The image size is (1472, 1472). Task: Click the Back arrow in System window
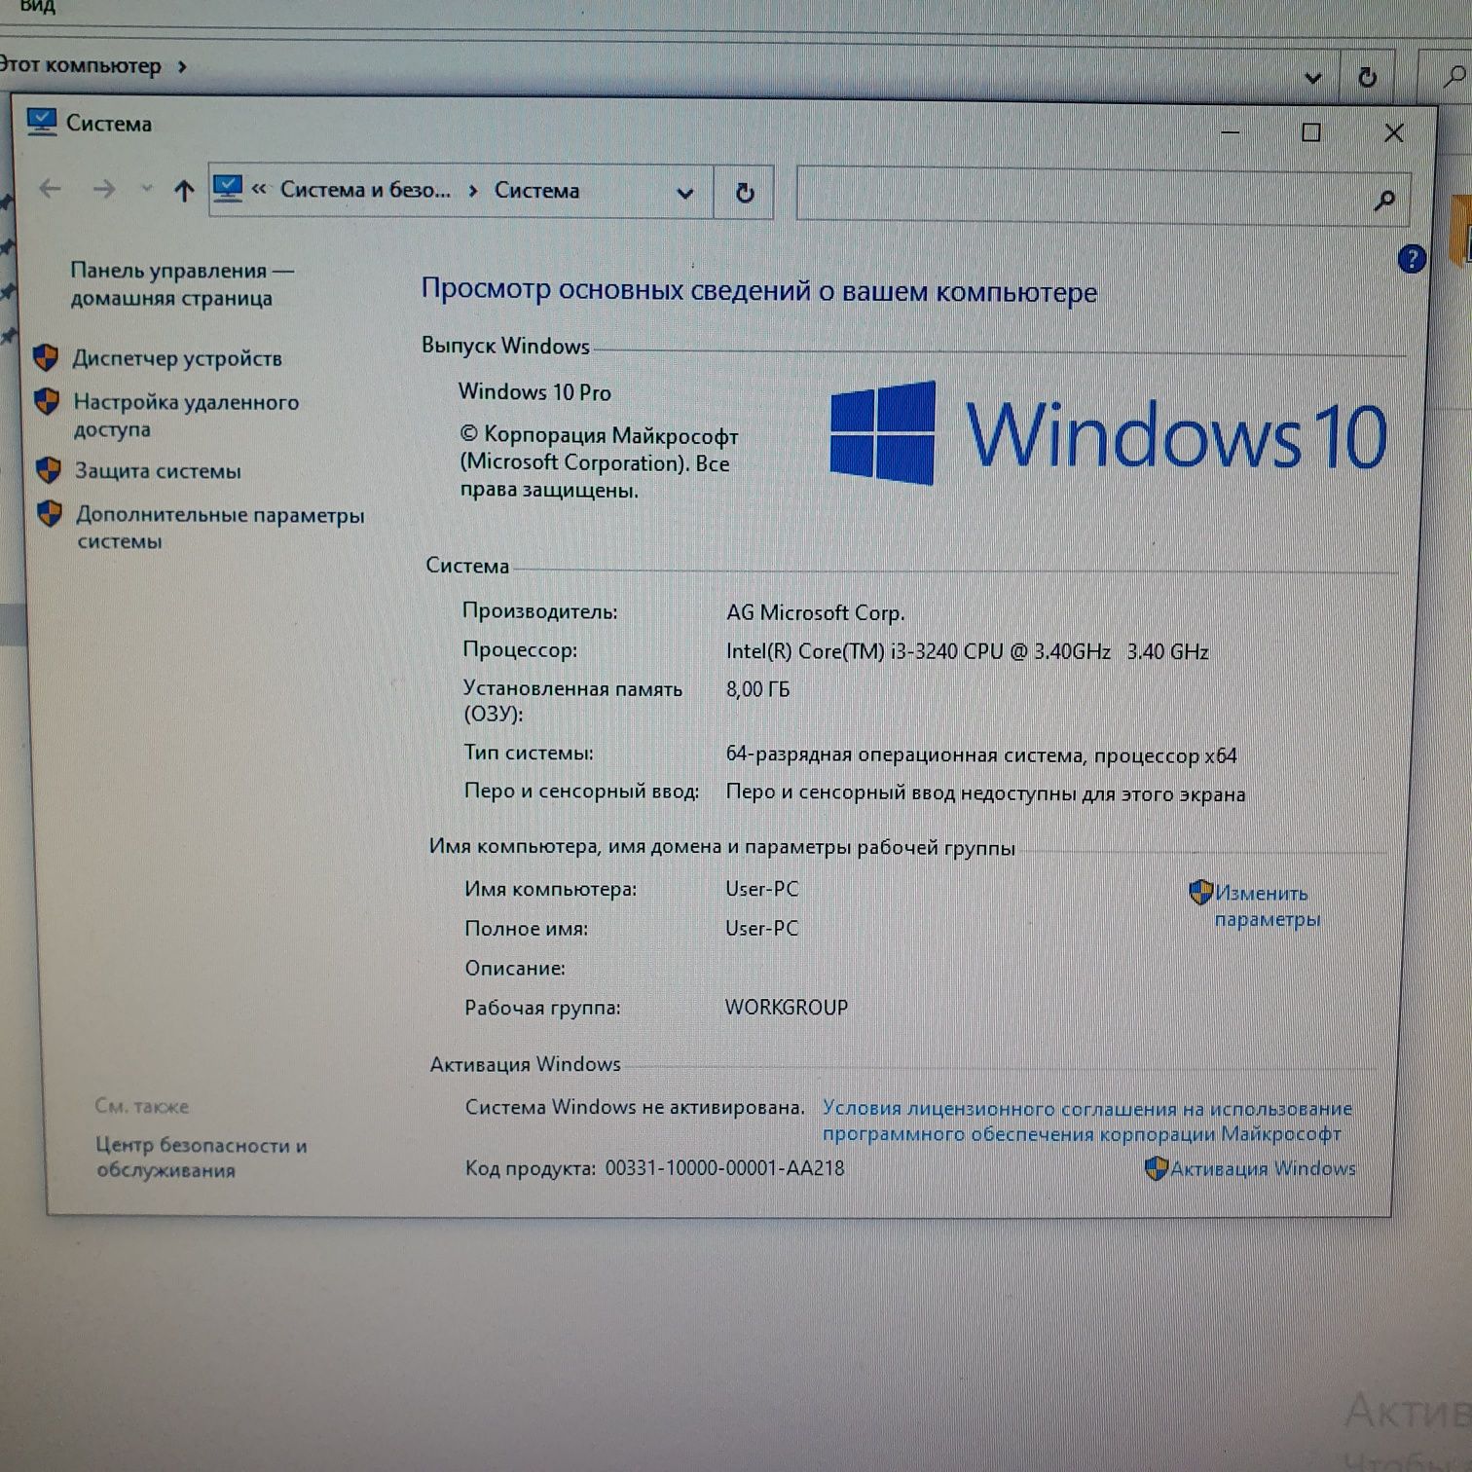[x=50, y=189]
